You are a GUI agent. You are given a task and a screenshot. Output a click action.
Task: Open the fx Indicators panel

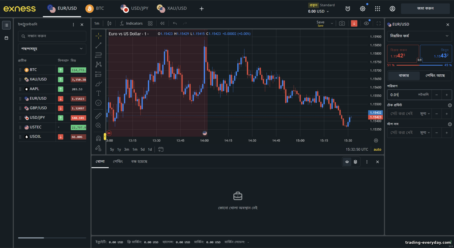point(131,23)
